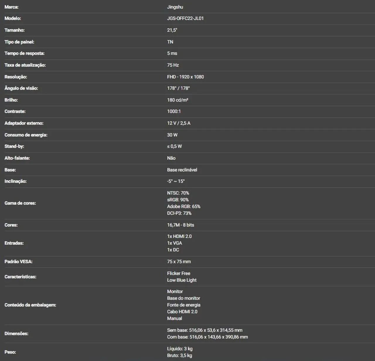Click the 'FHD - 1920 x 1080' resolution text

(185, 77)
